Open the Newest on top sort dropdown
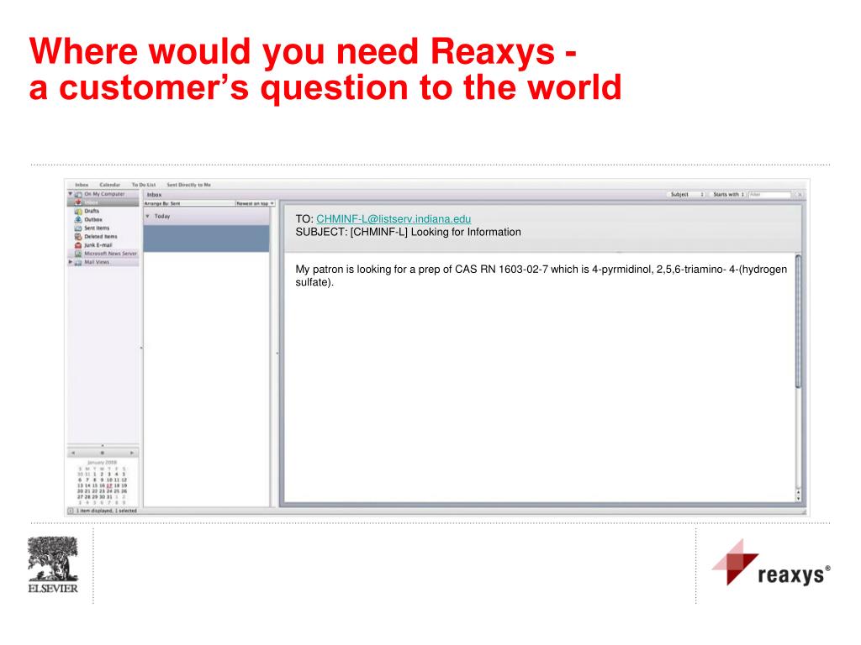Viewport: 861px width, 645px height. tap(255, 203)
